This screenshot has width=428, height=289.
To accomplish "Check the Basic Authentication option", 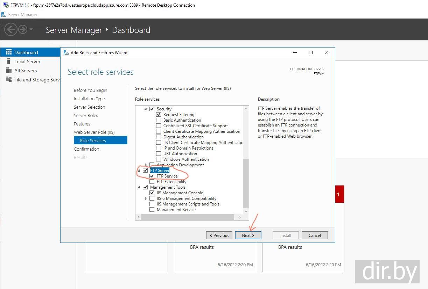I will click(159, 120).
